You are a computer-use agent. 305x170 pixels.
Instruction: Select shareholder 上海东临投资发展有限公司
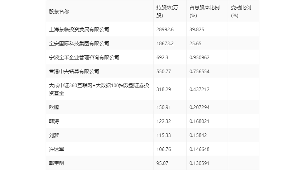[x=79, y=29]
